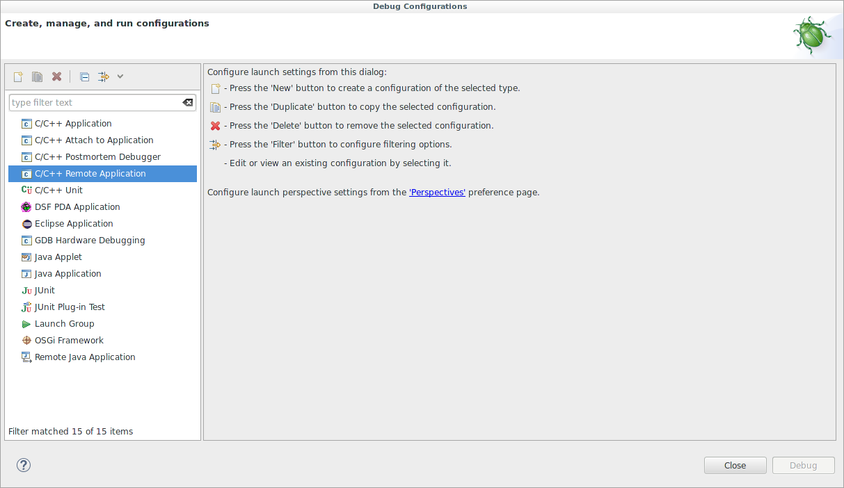Click the Debug button
Screen dimensions: 844x488
(x=803, y=466)
